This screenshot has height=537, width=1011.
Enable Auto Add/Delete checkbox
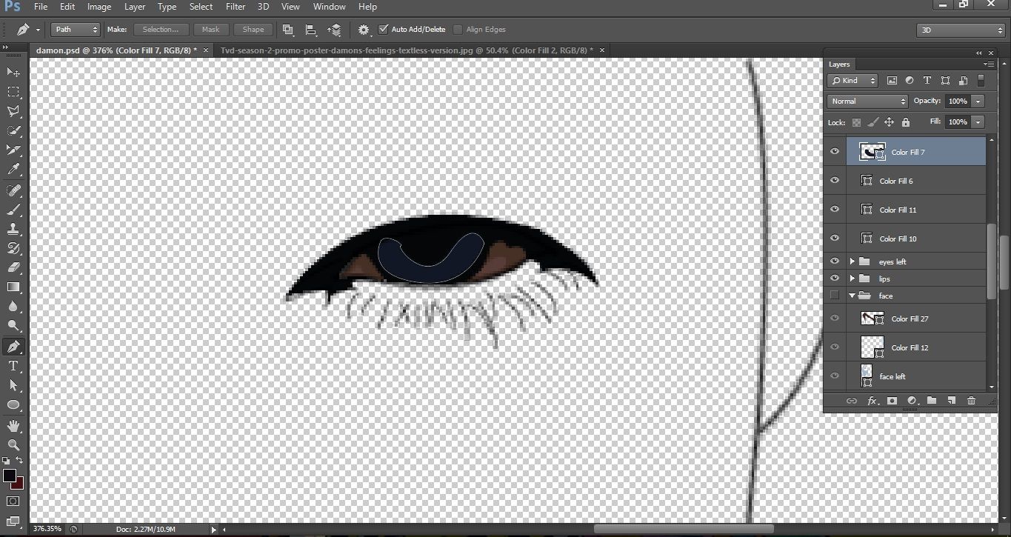click(383, 30)
